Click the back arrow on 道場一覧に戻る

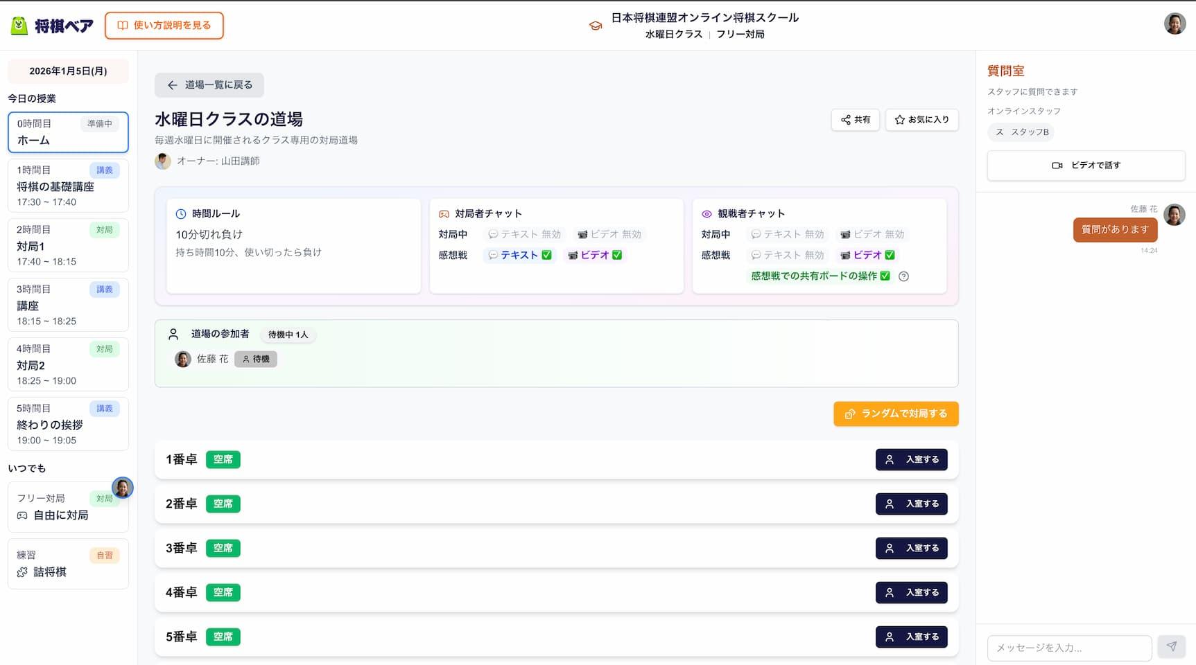click(x=171, y=85)
